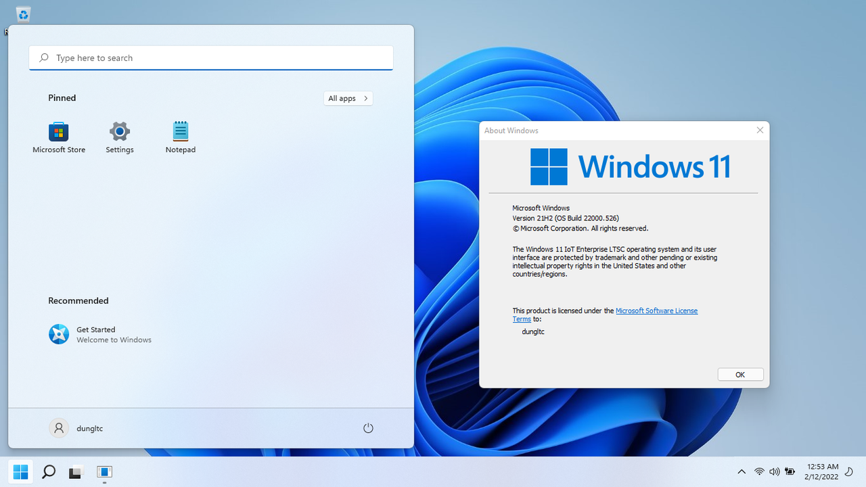866x487 pixels.
Task: Click the Microsoft Corporation copyright line
Action: pyautogui.click(x=580, y=229)
